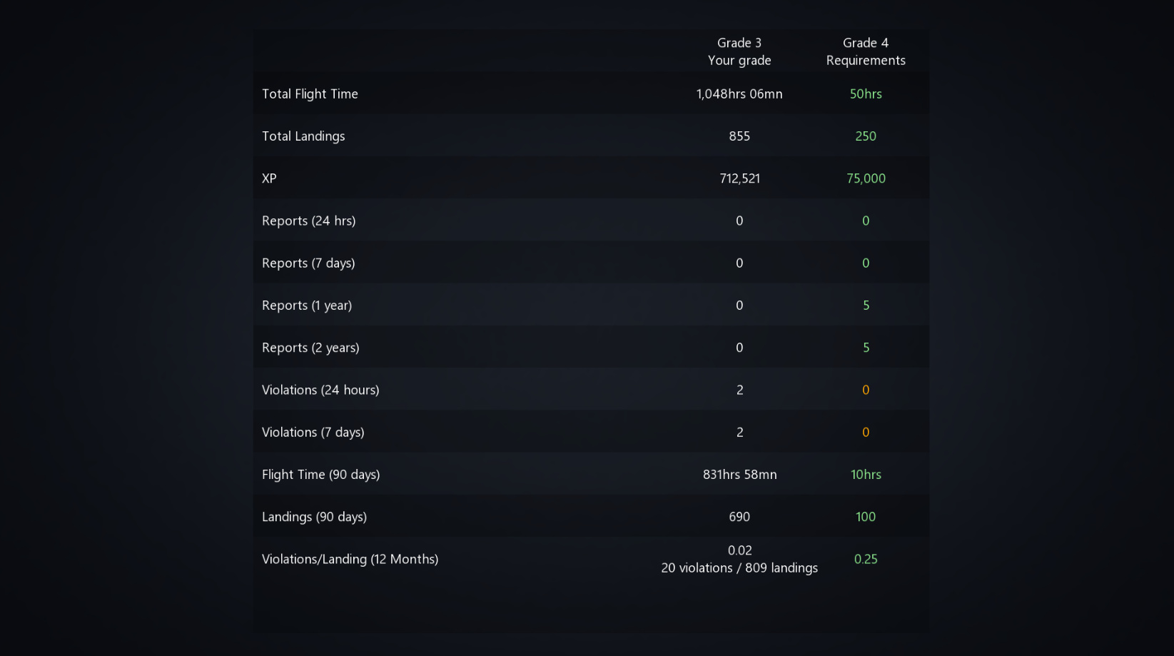Select the 75,000 XP requirement value
1174x656 pixels.
click(866, 178)
